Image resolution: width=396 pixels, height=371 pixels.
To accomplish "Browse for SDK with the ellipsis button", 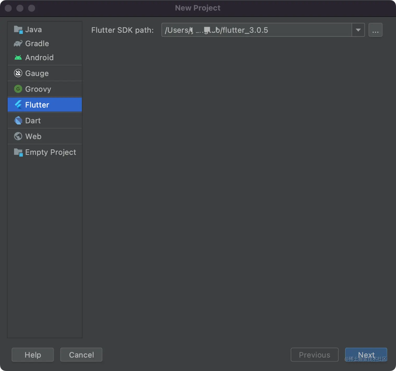I will coord(375,30).
